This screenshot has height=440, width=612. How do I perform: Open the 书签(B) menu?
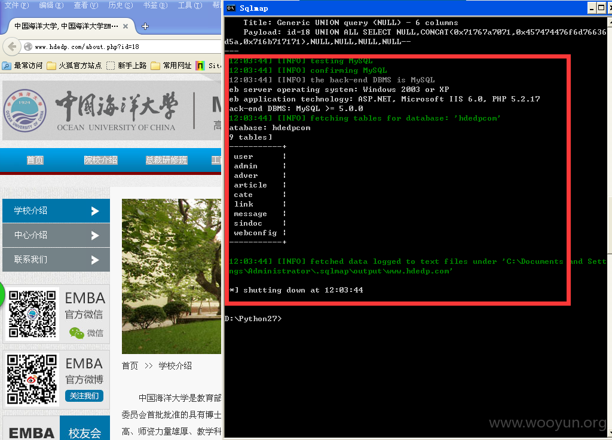155,5
